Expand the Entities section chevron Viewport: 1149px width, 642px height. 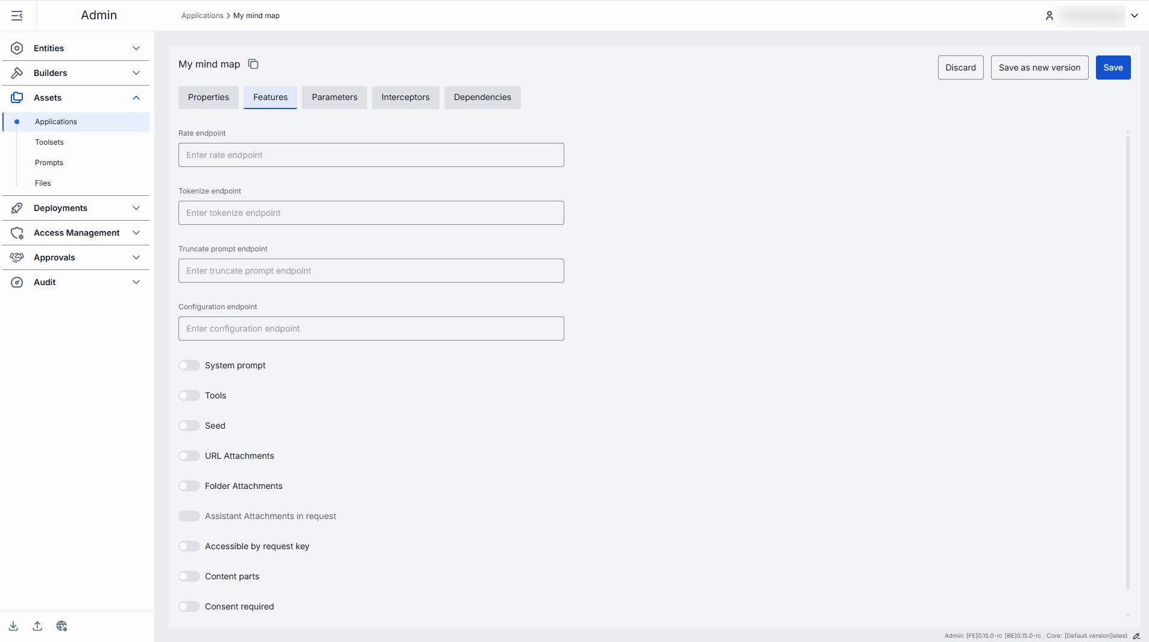coord(136,48)
